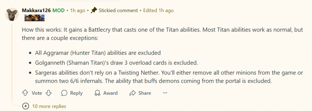Downvote the comment with the down arrow
Screen dimensions: 312x111
49,93
